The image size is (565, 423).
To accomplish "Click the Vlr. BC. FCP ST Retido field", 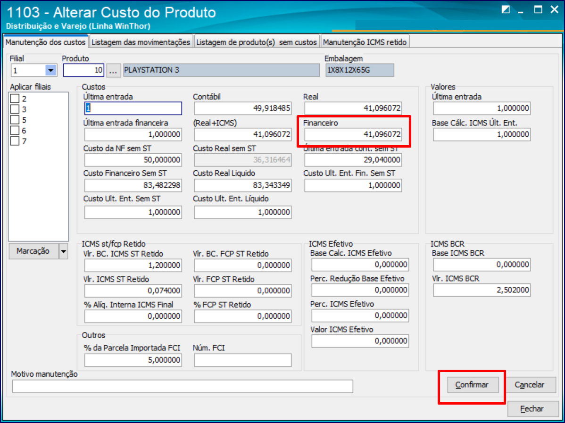I will pos(243,265).
